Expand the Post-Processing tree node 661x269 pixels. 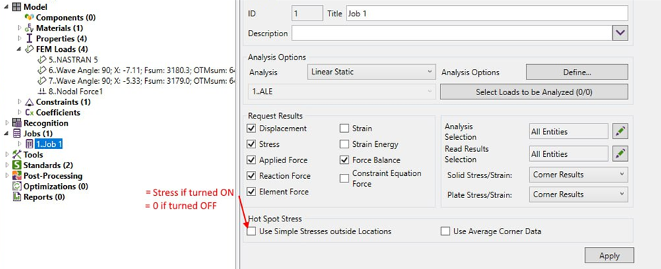click(x=7, y=176)
